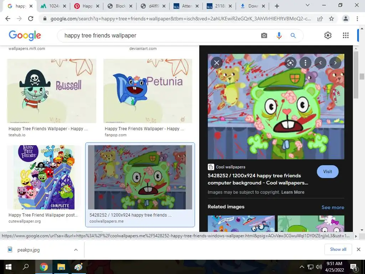
Task: Click the browser address bar URL
Action: click(x=180, y=19)
